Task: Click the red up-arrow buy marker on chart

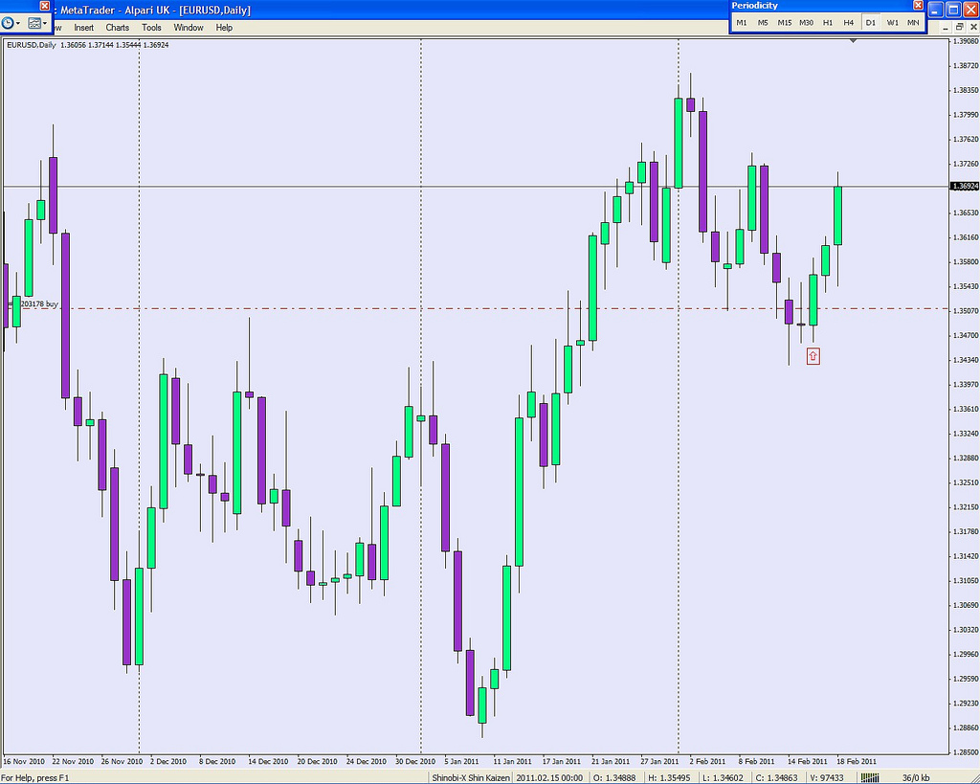Action: tap(813, 356)
